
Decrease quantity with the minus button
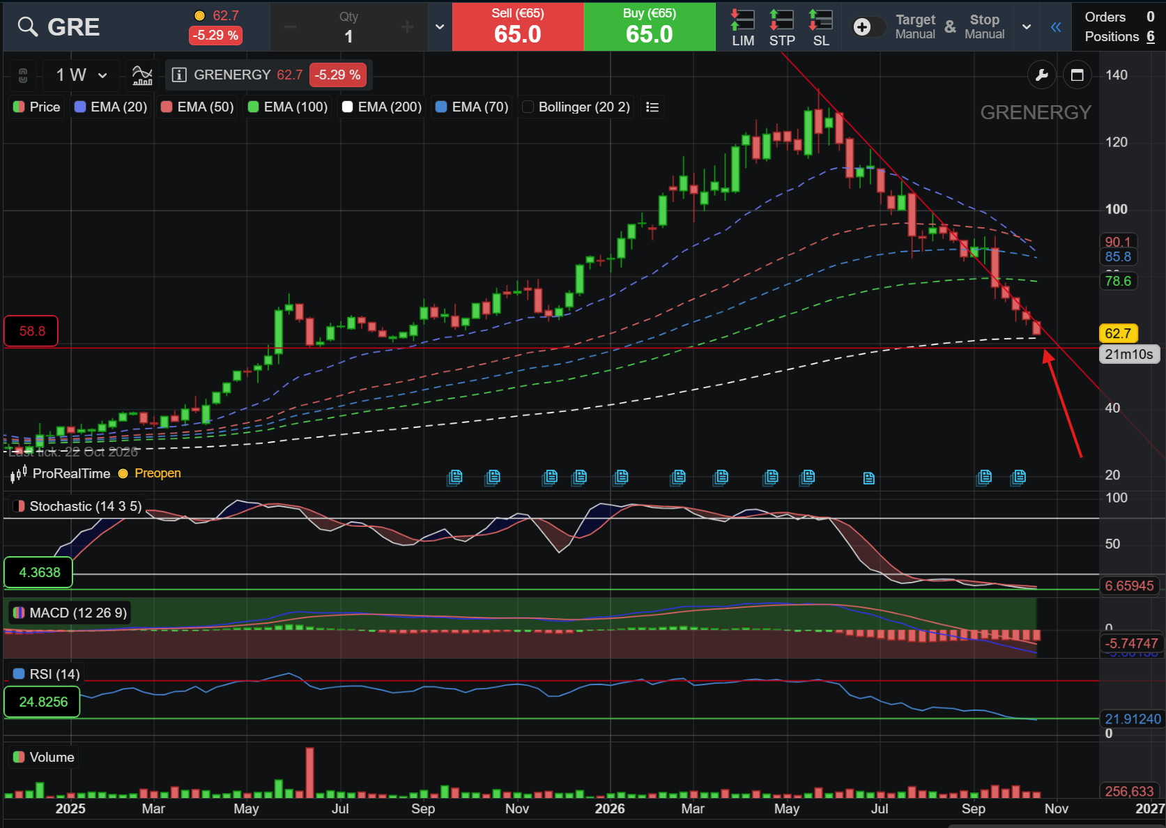[x=291, y=27]
